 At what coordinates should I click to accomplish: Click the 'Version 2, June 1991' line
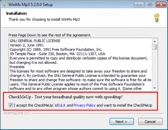coord(27,45)
